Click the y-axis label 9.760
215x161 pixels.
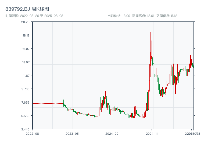pos(25,89)
